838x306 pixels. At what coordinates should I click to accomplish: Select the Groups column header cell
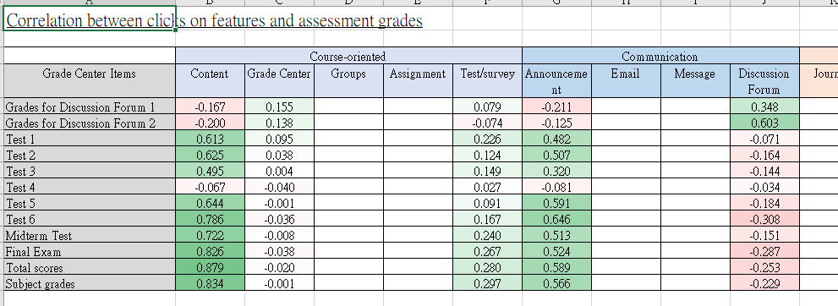click(x=348, y=80)
